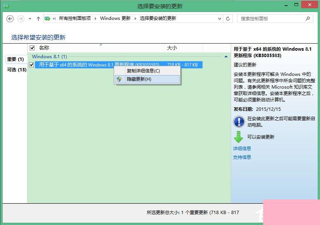
Task: Switch to the 可选 (15) tab
Action: 17,70
